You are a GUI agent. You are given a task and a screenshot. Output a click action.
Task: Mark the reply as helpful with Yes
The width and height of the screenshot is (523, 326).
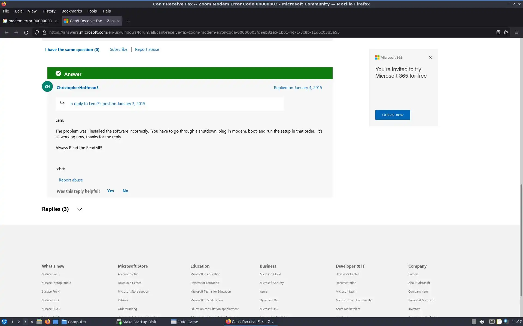(x=110, y=191)
